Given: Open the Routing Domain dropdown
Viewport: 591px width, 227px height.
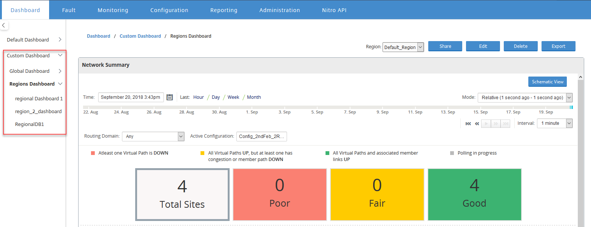Looking at the screenshot, I should (x=153, y=137).
